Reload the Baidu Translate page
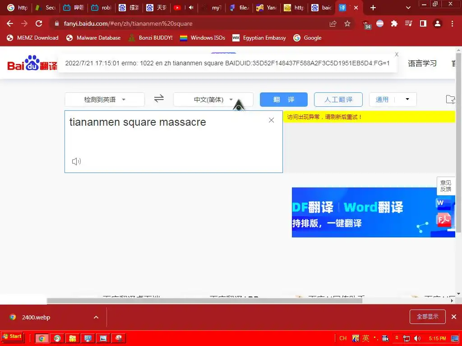 pos(39,23)
